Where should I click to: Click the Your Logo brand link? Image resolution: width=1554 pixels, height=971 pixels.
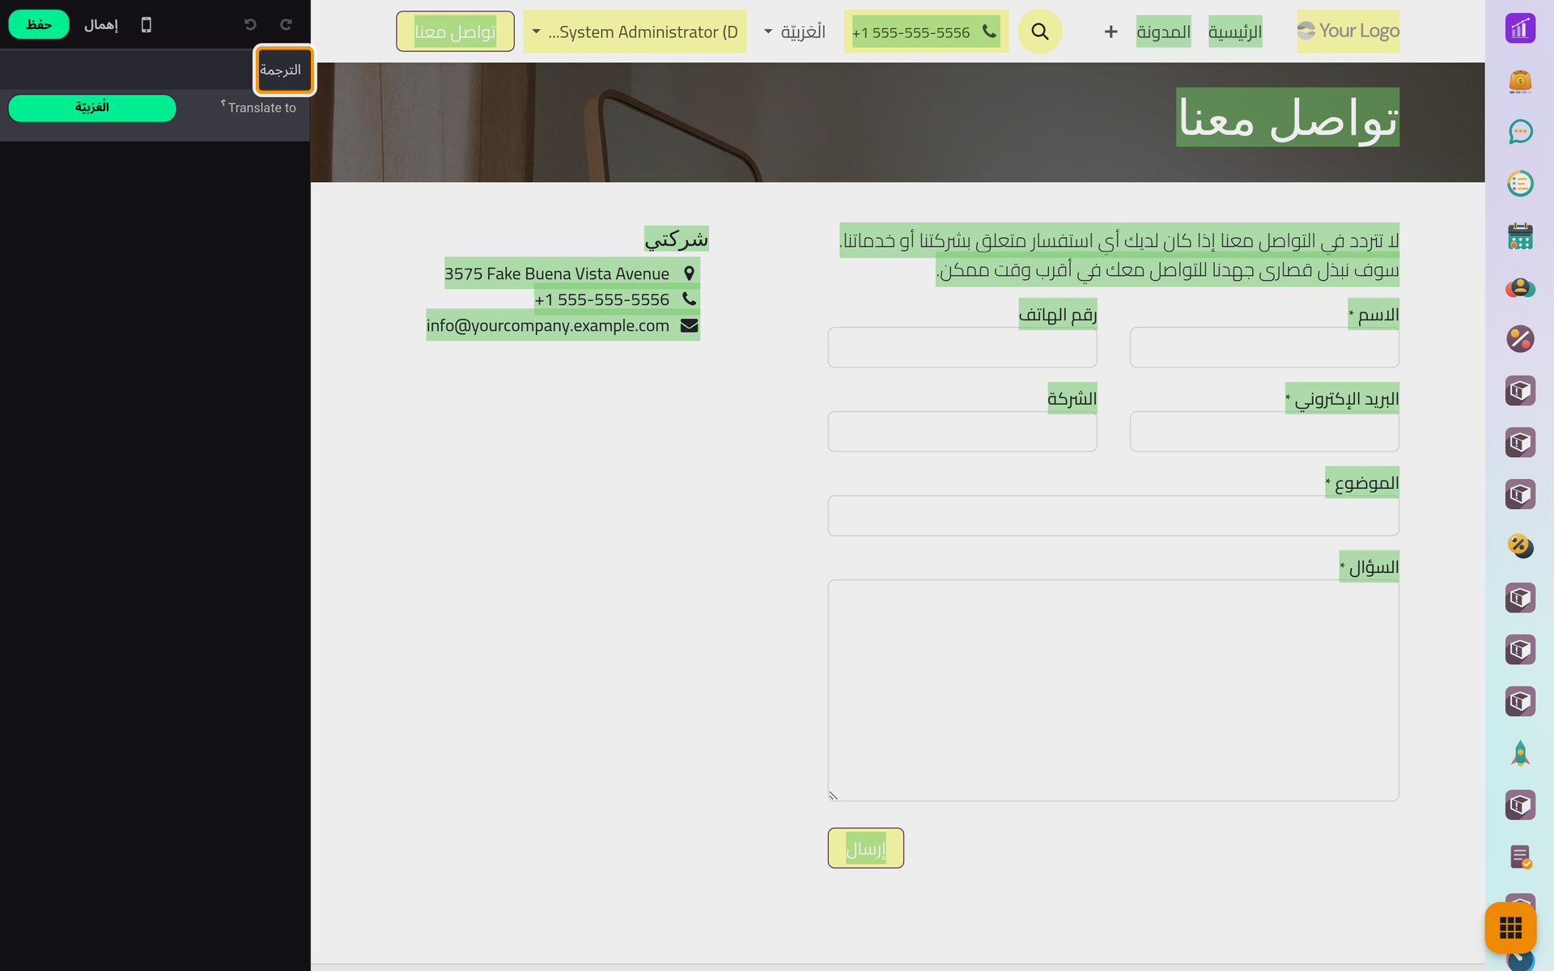click(x=1348, y=31)
